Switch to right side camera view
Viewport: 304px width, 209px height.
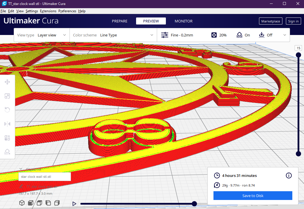click(57, 203)
